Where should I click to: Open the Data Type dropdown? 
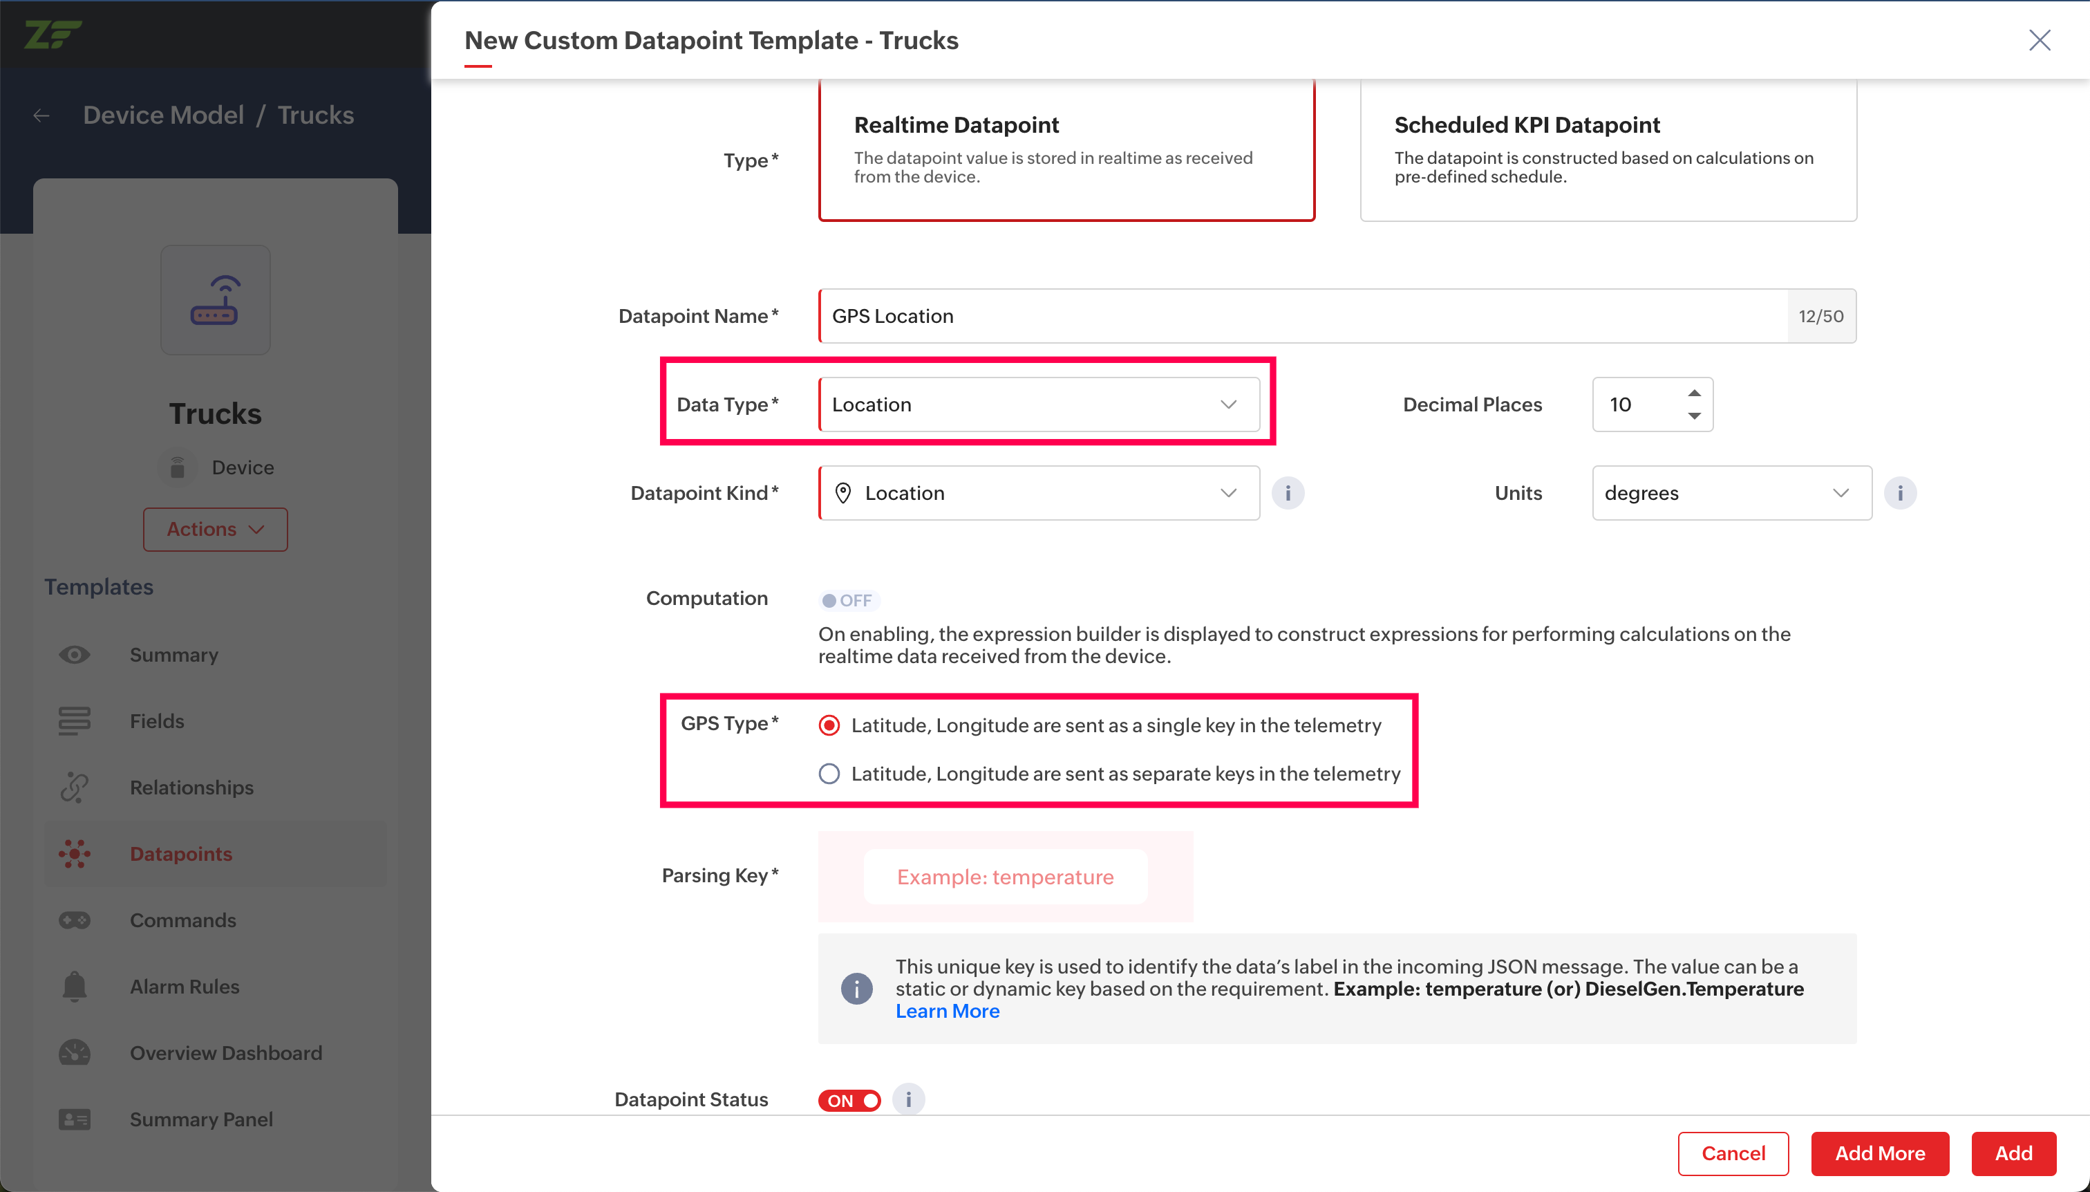coord(1039,404)
